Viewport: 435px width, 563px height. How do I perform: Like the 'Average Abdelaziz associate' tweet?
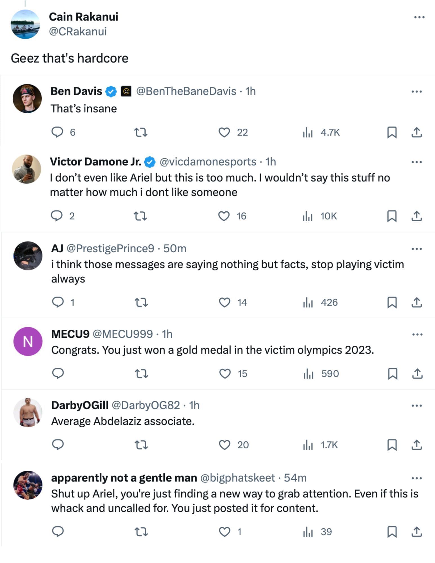225,445
